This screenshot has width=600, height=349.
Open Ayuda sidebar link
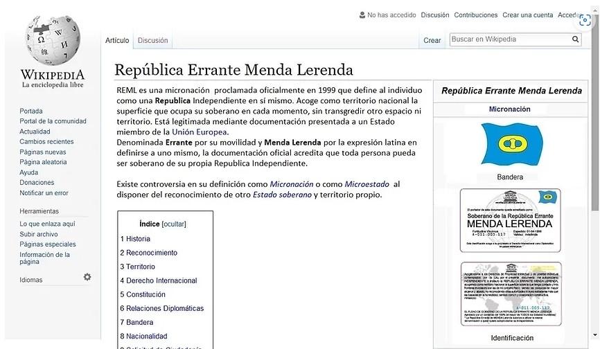28,172
